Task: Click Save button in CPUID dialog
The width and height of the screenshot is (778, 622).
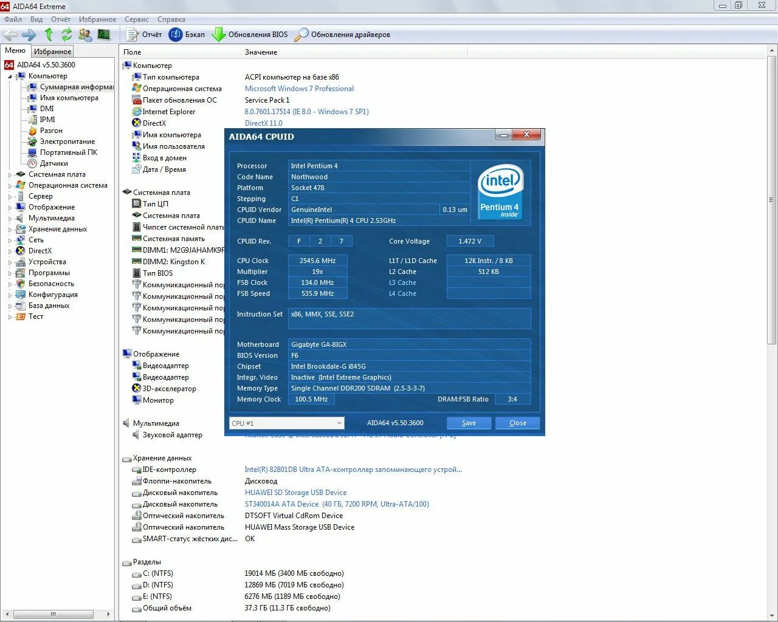Action: click(469, 423)
